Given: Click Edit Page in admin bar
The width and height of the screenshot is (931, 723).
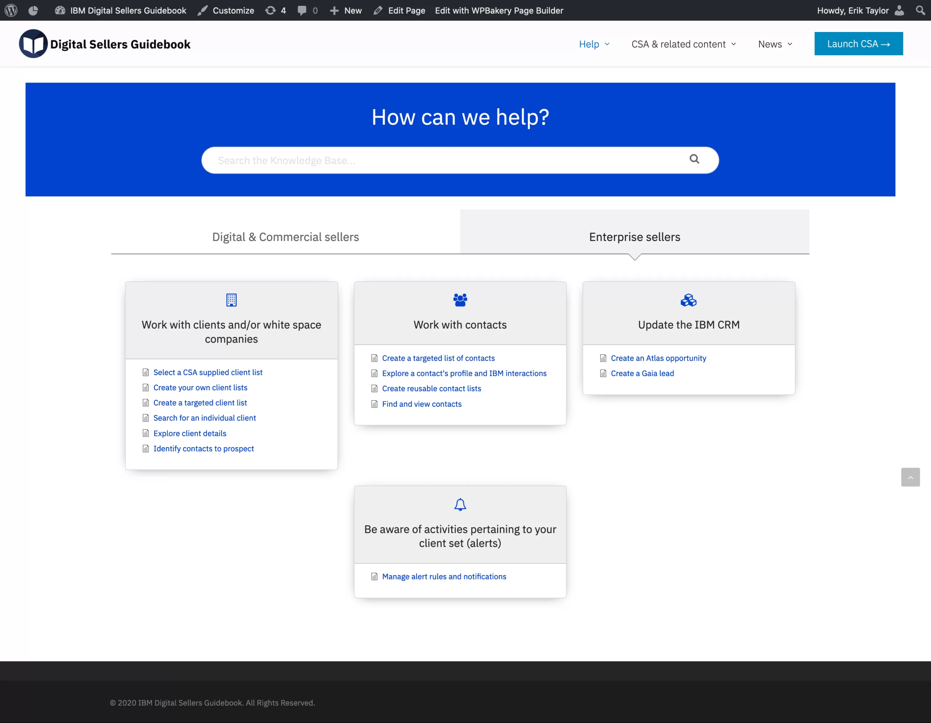Looking at the screenshot, I should 399,10.
